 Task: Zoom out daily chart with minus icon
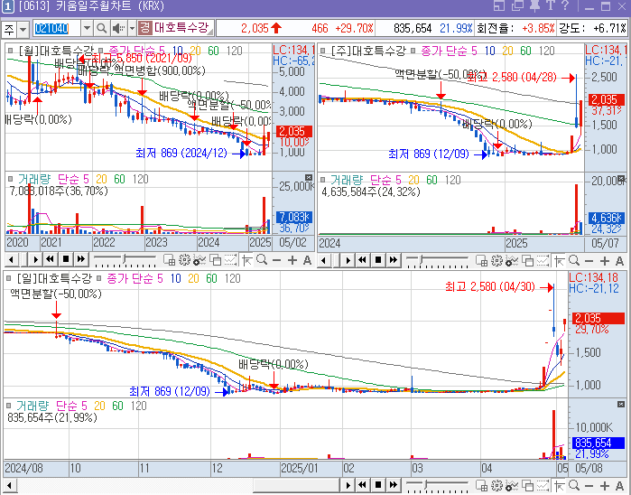[x=589, y=486]
